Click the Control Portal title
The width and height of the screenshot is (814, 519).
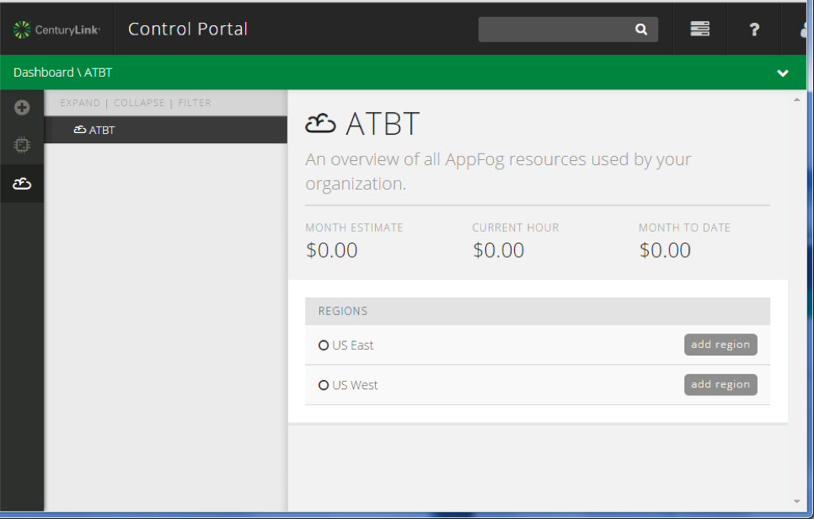[188, 29]
